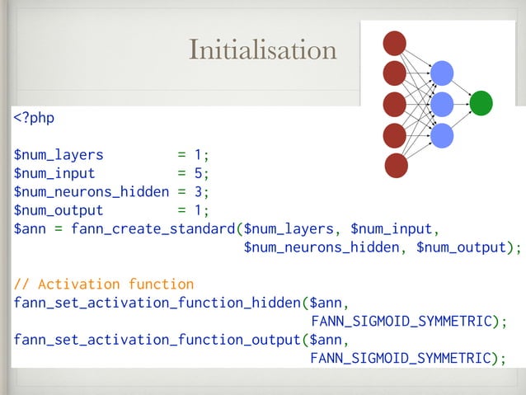
Task: Click the top blue hidden neuron
Action: coord(442,73)
